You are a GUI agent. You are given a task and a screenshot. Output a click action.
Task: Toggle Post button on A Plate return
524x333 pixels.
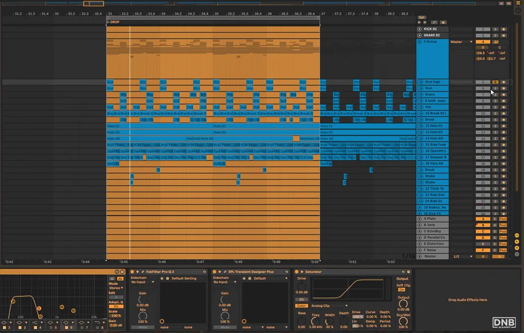[x=503, y=219]
